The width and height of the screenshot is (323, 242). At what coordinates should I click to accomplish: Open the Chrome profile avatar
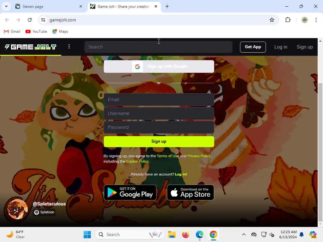click(x=304, y=20)
